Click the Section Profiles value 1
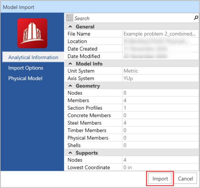 tap(125, 108)
